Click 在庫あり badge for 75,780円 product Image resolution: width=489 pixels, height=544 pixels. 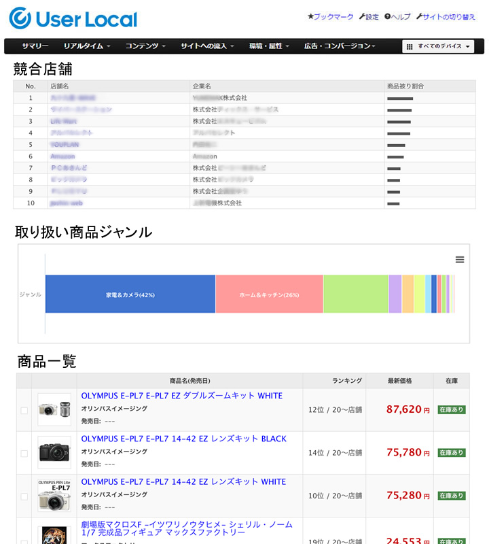[x=452, y=453]
